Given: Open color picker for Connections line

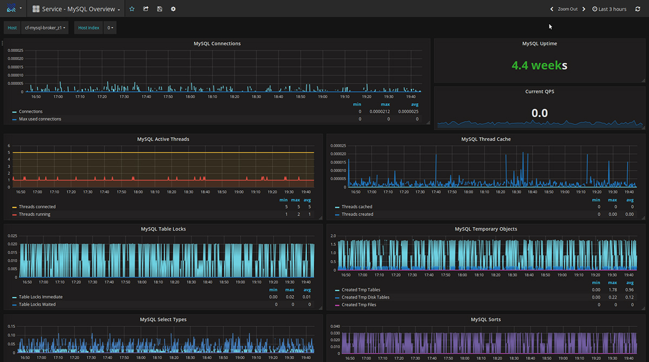Looking at the screenshot, I should pos(14,112).
